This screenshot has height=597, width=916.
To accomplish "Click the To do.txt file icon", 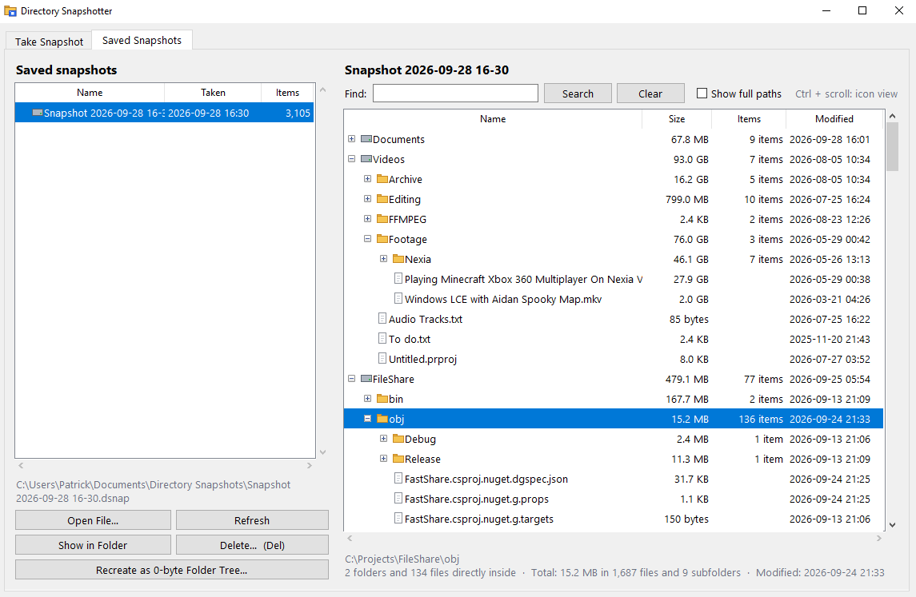I will pos(382,339).
